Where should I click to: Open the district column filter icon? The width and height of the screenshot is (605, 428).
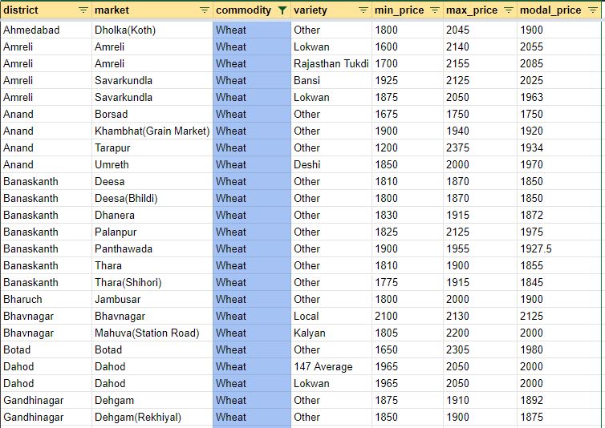click(83, 10)
